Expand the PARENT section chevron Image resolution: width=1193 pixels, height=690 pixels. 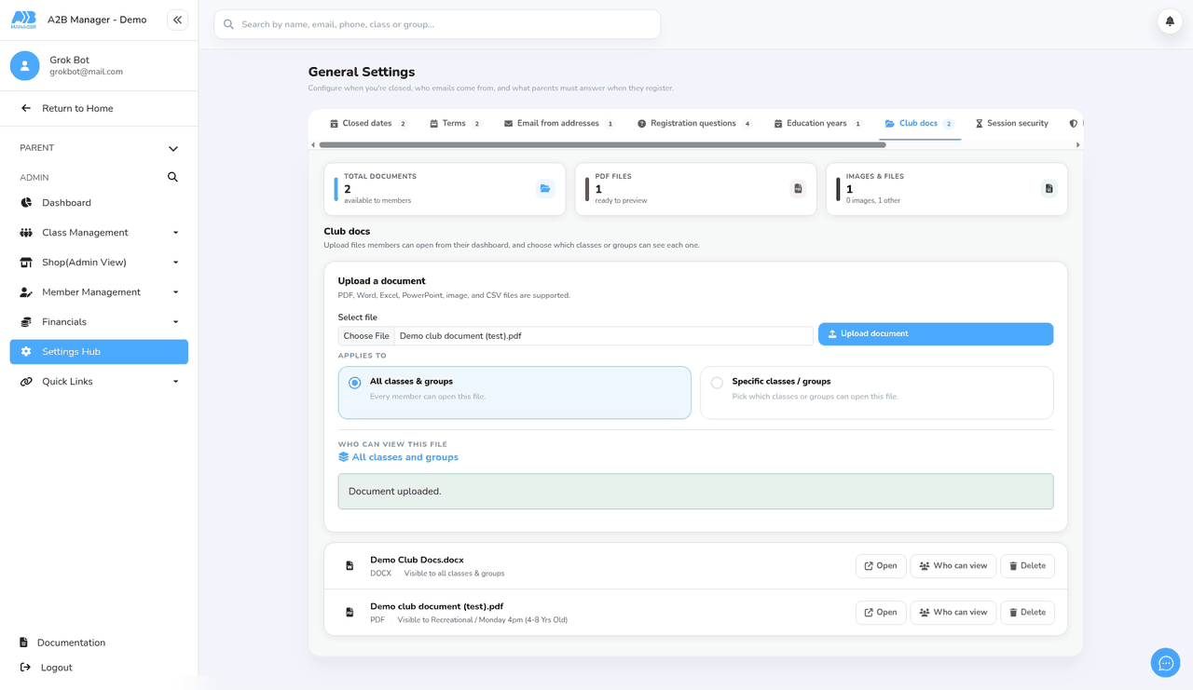[x=173, y=148]
